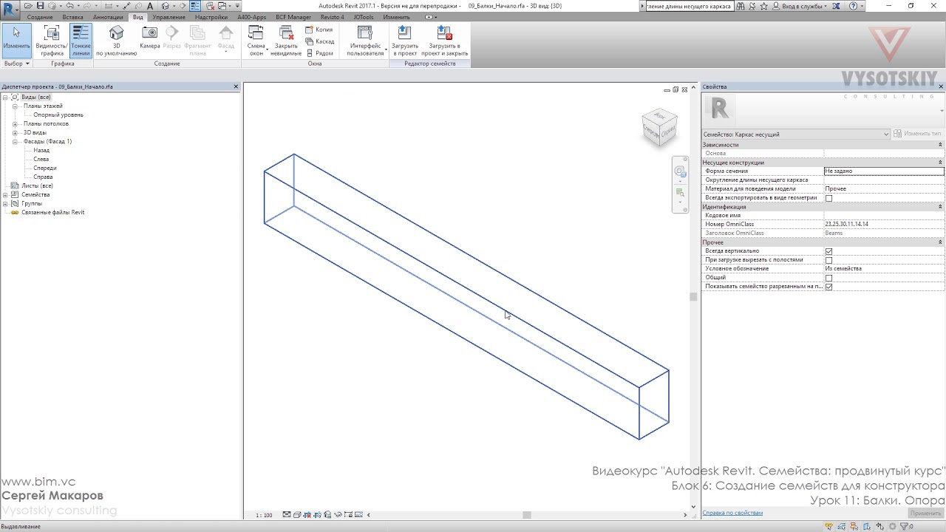The image size is (946, 532).
Task: Select Опорный уровень in project browser
Action: pos(58,115)
